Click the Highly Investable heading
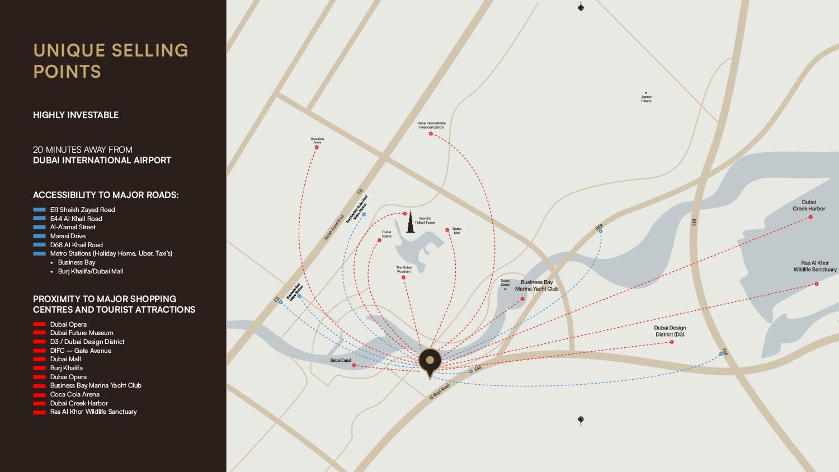Viewport: 839px width, 472px height. tap(76, 115)
